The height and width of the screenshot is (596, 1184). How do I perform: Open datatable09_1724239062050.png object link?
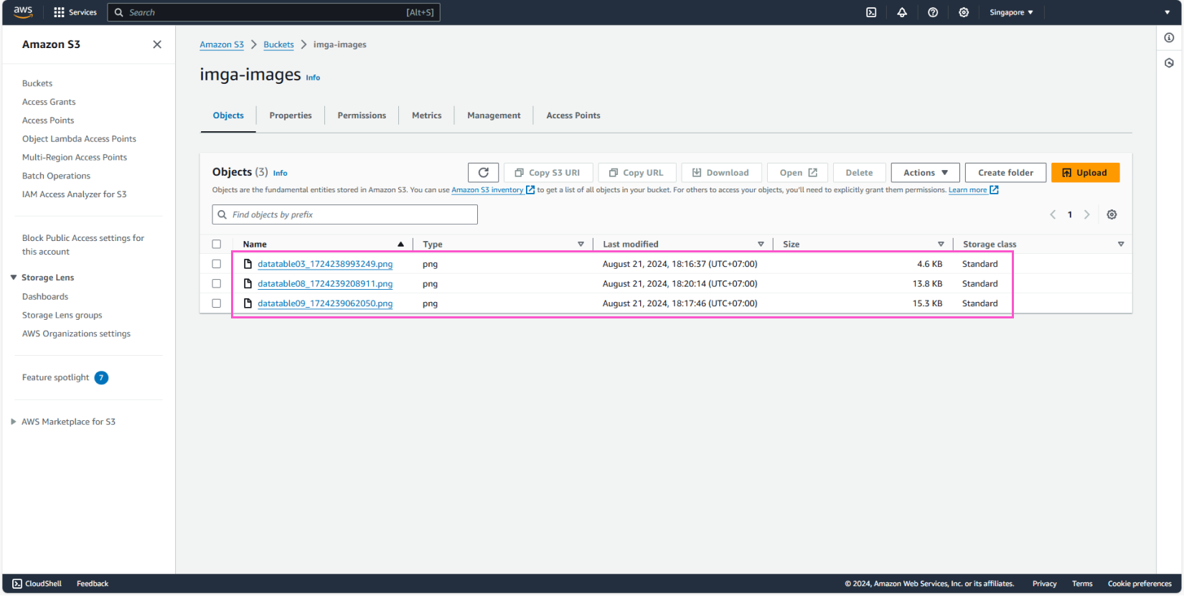(x=325, y=303)
